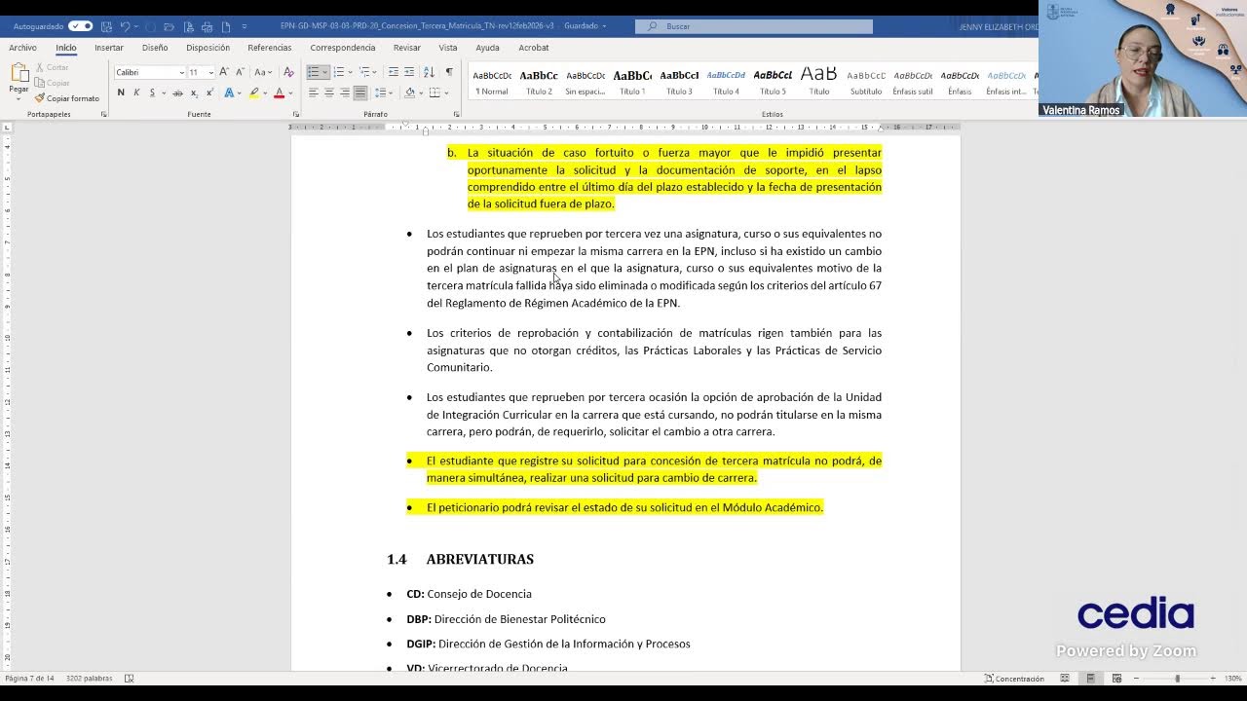Click the Copiar formato painter button

tap(66, 98)
